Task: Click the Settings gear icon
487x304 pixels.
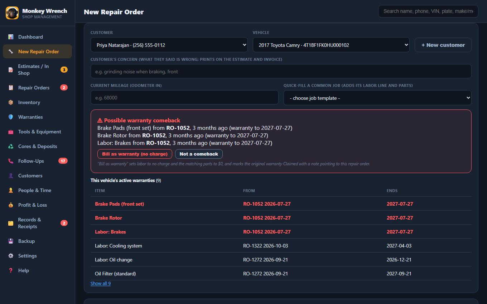Action: click(11, 256)
